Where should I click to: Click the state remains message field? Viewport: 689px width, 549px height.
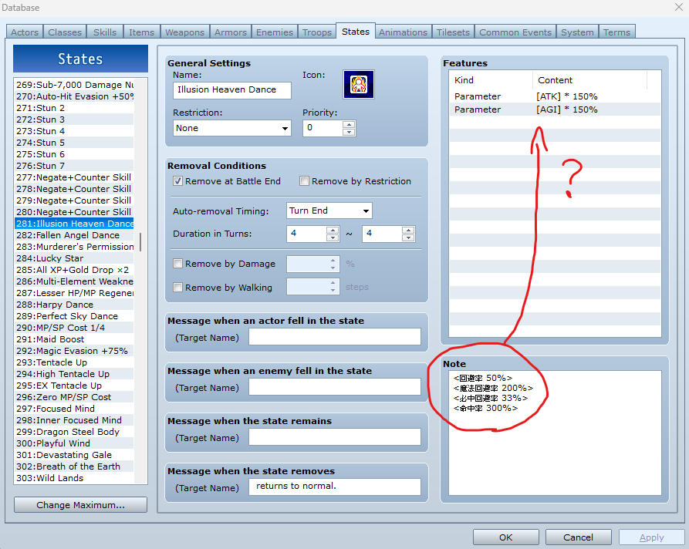[x=335, y=437]
